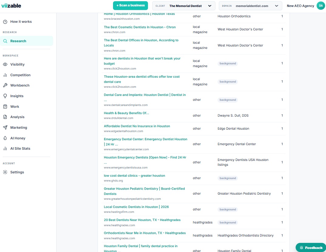Click background tag in hastingsfirm.com row
The image size is (326, 252).
(228, 209)
